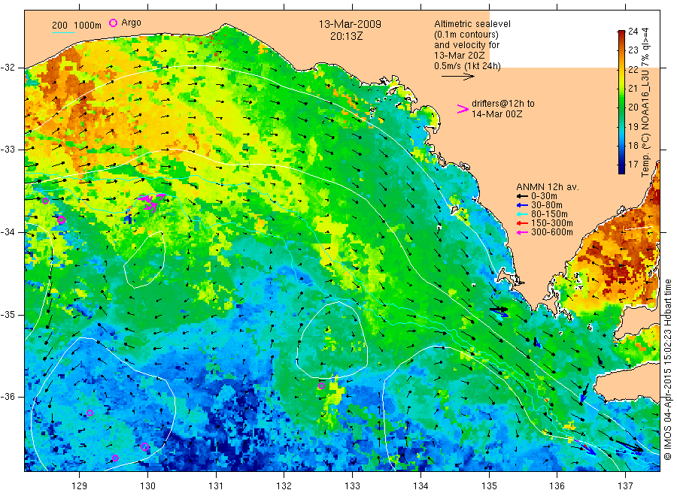Click the '0-30m' depth label
677x496 pixels.
544,196
